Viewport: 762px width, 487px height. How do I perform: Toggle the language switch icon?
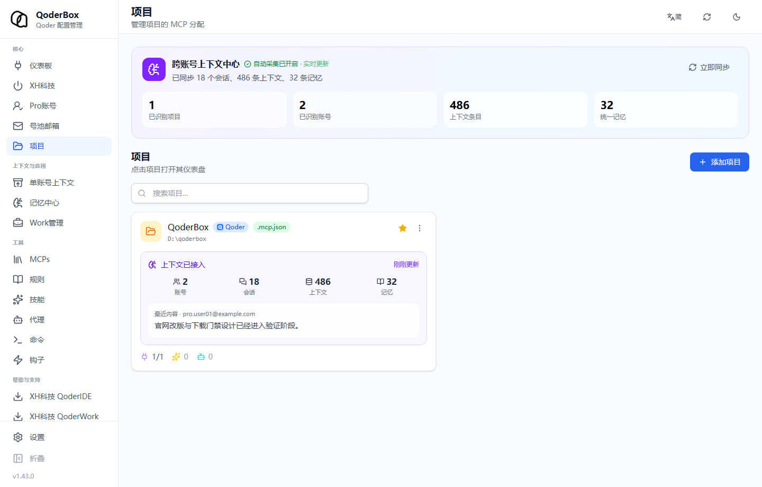tap(674, 17)
